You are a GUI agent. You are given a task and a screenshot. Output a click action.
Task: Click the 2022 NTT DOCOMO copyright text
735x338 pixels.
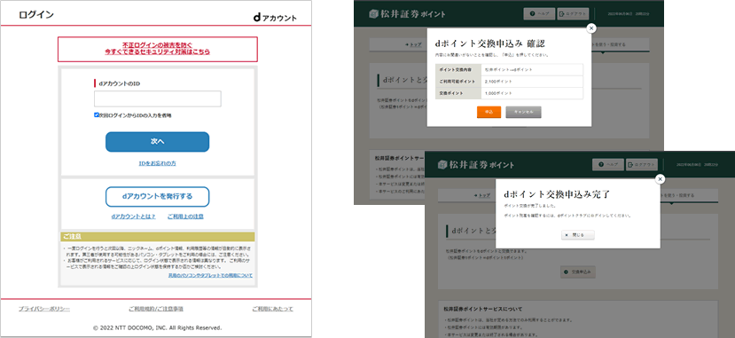pos(158,327)
